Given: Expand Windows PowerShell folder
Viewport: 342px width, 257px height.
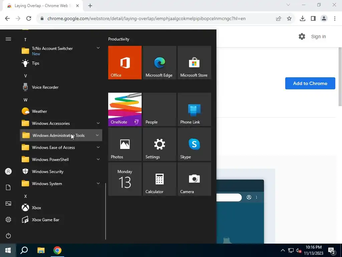Looking at the screenshot, I should click(x=61, y=160).
